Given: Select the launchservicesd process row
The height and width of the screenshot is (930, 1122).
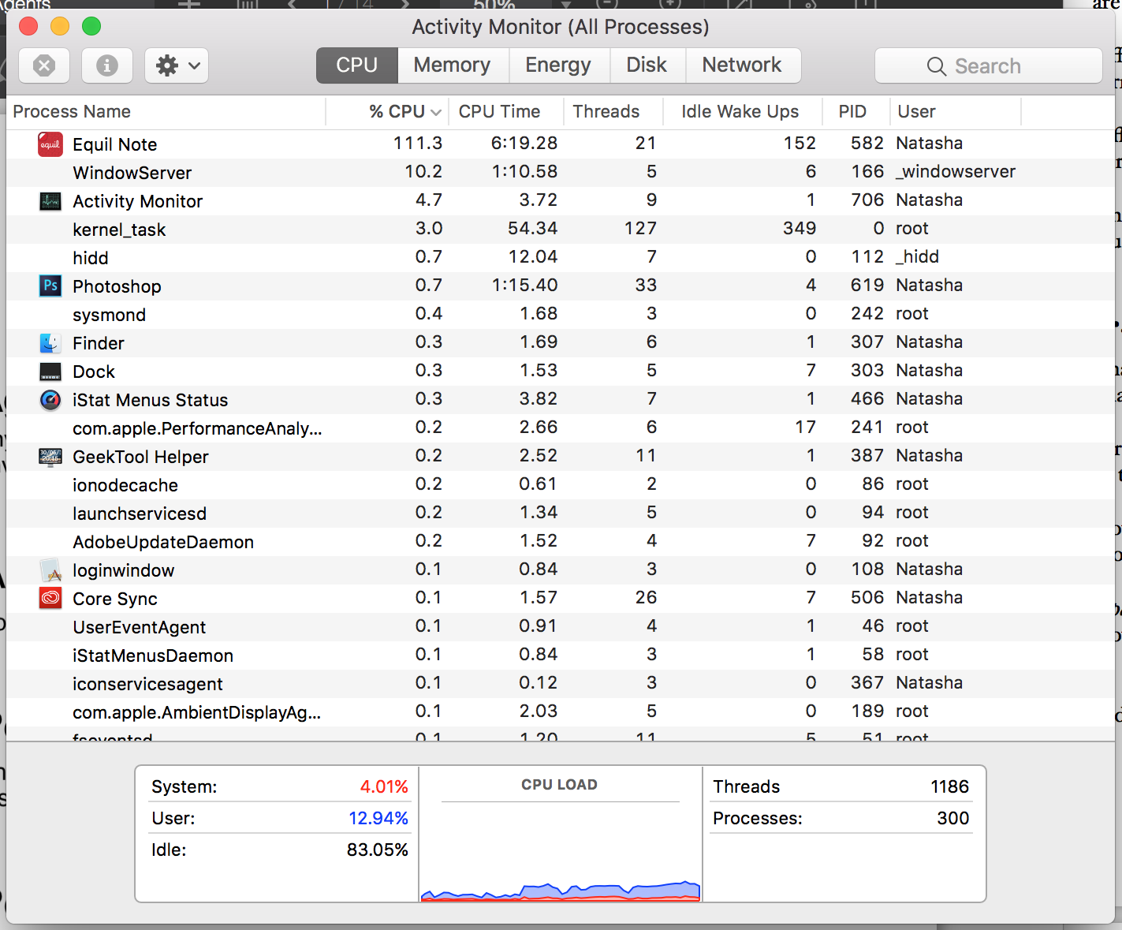Looking at the screenshot, I should click(561, 513).
